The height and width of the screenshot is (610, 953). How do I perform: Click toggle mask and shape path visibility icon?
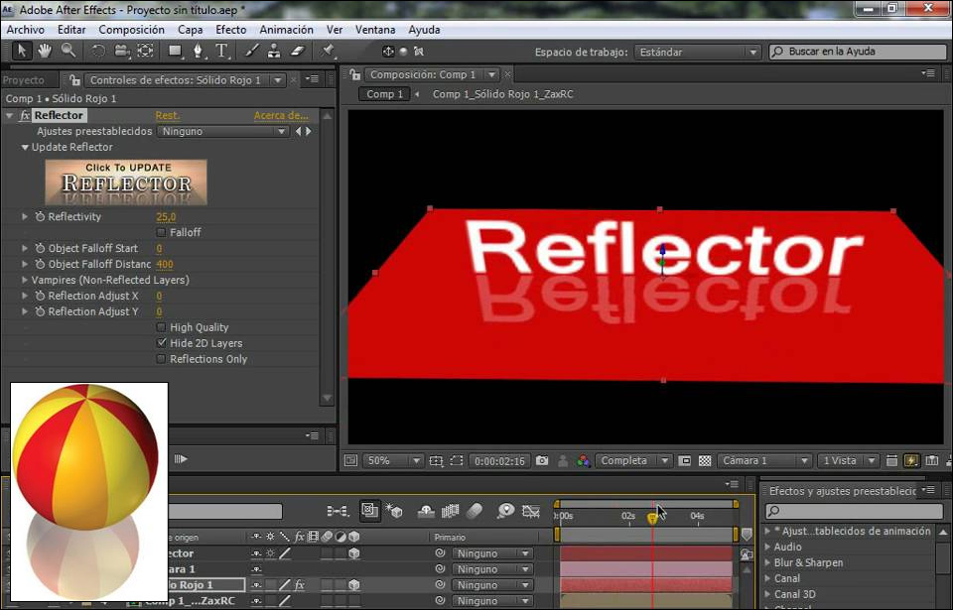(x=457, y=461)
